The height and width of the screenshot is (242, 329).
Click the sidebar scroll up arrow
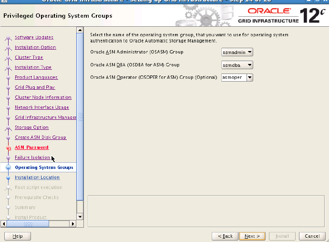point(80,30)
